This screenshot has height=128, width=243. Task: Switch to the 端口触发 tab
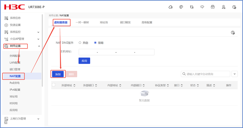coord(125,22)
